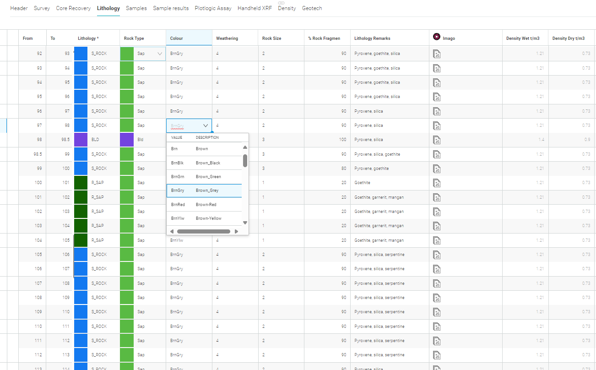Click the colour list scroll-up arrow
The width and height of the screenshot is (596, 370).
[245, 147]
